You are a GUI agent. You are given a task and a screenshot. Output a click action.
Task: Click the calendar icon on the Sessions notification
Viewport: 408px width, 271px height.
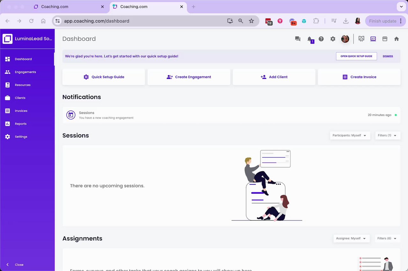(71, 115)
